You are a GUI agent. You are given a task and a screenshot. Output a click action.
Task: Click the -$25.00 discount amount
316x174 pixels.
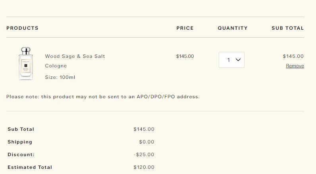[x=144, y=155]
